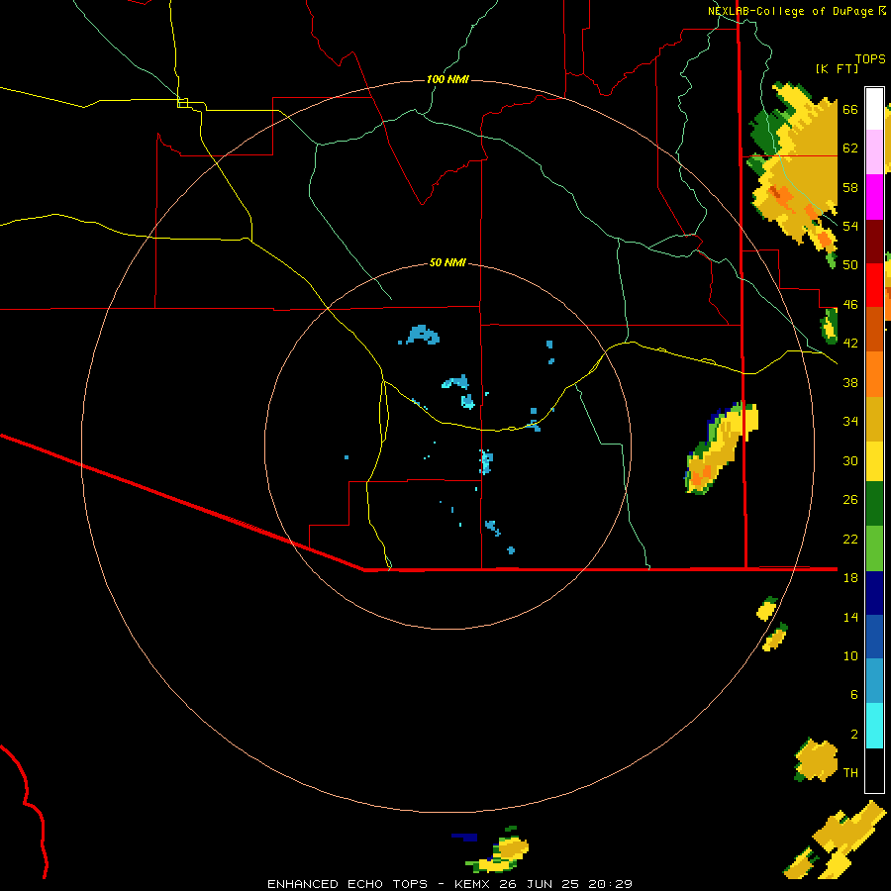Screen dimensions: 891x891
Task: Click the [K FT] units label
Action: (837, 68)
